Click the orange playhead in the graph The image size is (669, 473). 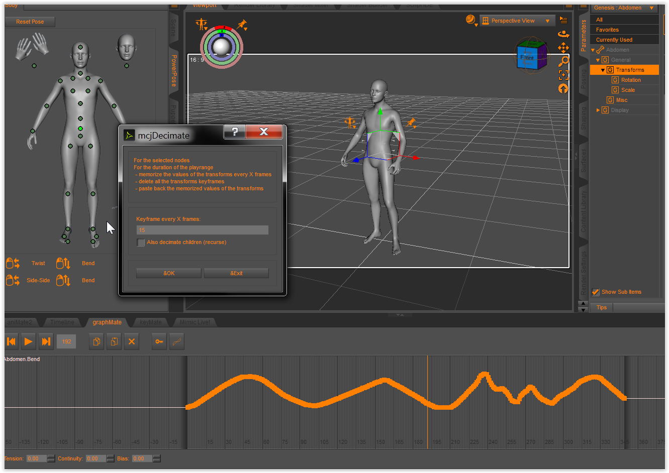428,402
